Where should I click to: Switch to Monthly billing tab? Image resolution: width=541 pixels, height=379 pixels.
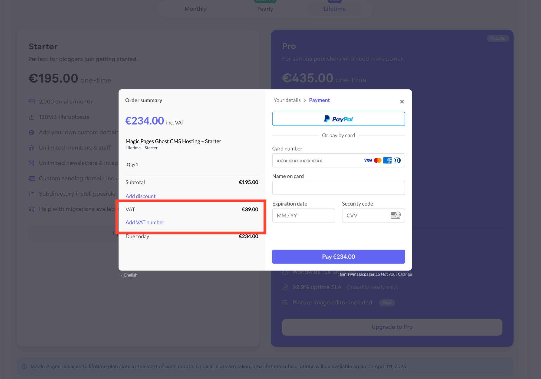pos(196,9)
